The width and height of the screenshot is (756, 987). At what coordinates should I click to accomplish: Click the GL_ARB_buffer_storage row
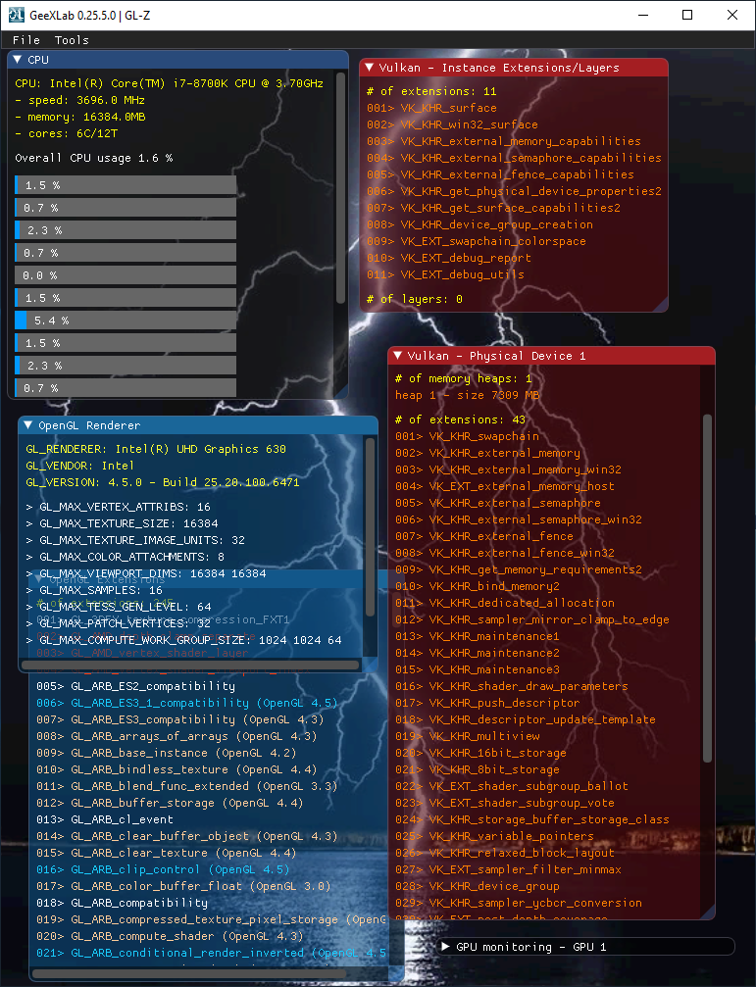coord(170,803)
